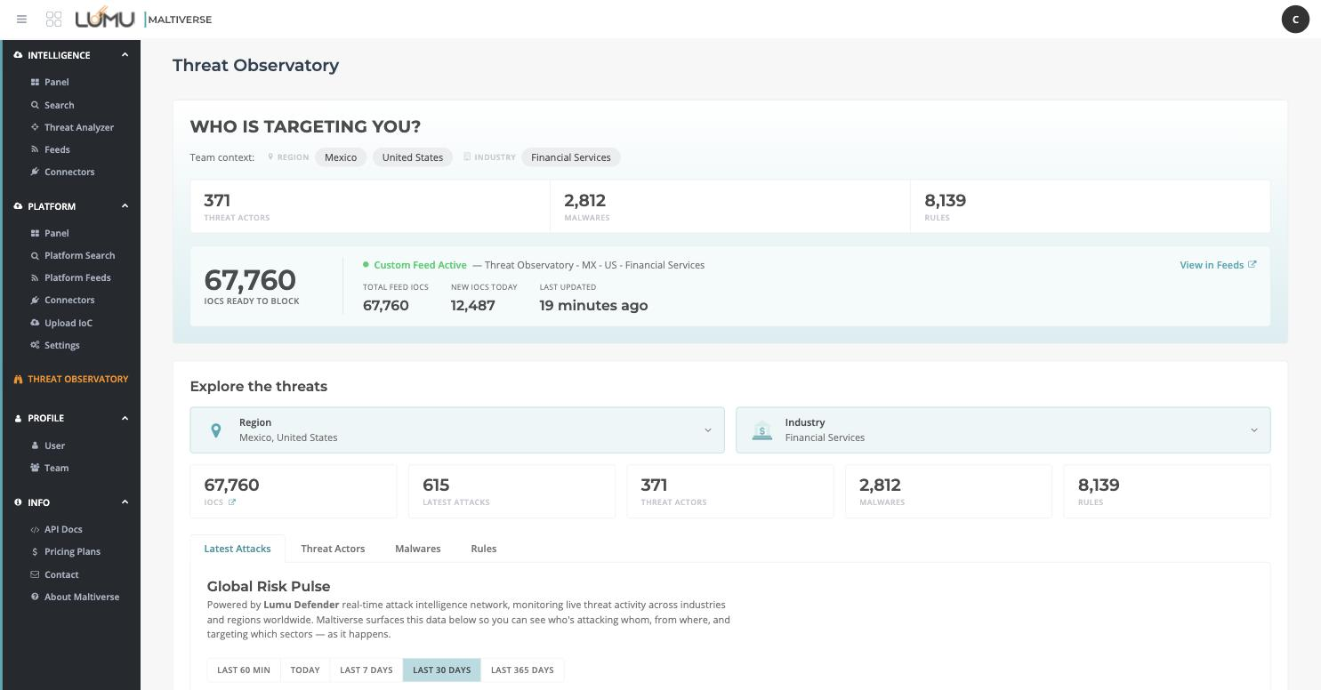
Task: Open the apps grid icon
Action: 53,19
